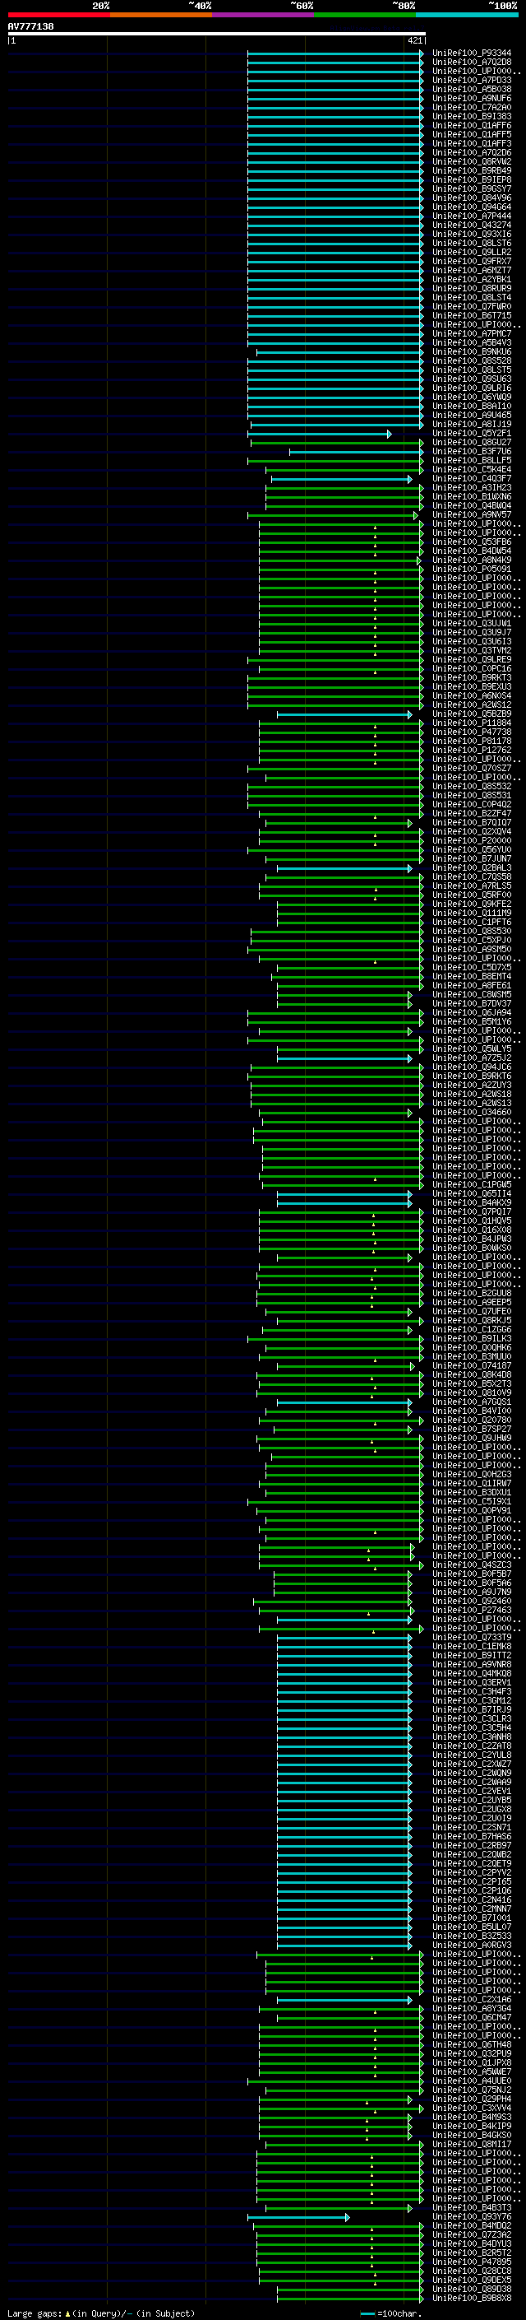
Task: Open hit UniRef100_C2VEV1
Action: click(x=471, y=1791)
